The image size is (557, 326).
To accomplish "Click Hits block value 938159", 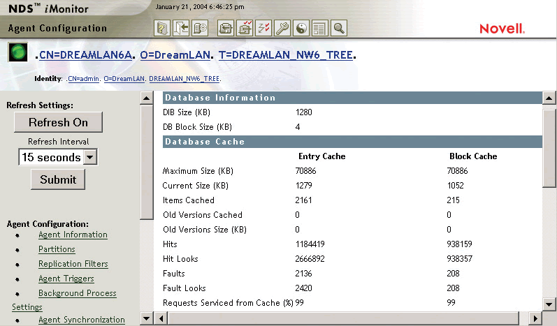I will [460, 244].
